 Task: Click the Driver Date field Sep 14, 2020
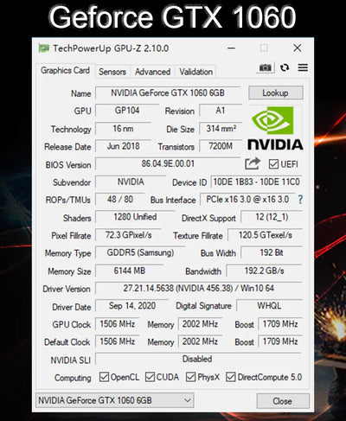pos(132,306)
